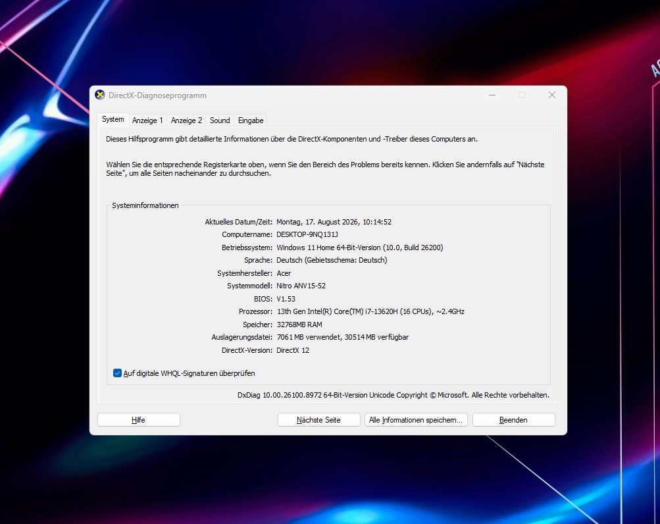Image resolution: width=660 pixels, height=524 pixels.
Task: Select the DirectX 12 version value
Action: pyautogui.click(x=293, y=350)
